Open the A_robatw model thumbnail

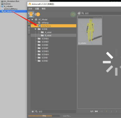(90, 31)
